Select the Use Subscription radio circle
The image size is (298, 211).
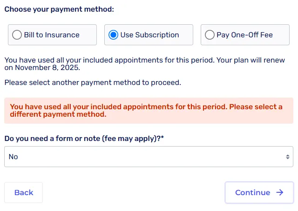pyautogui.click(x=113, y=35)
